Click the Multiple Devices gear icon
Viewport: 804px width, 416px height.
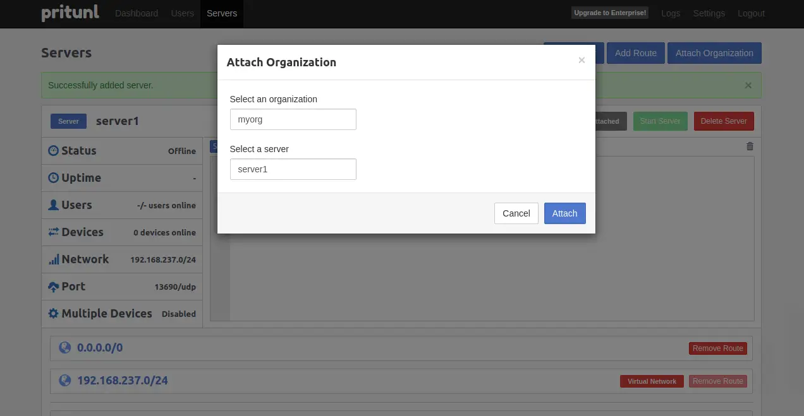(54, 314)
